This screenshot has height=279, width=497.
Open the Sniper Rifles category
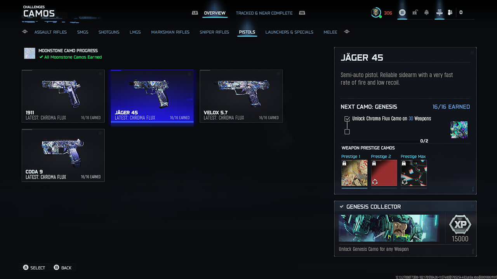coord(214,32)
